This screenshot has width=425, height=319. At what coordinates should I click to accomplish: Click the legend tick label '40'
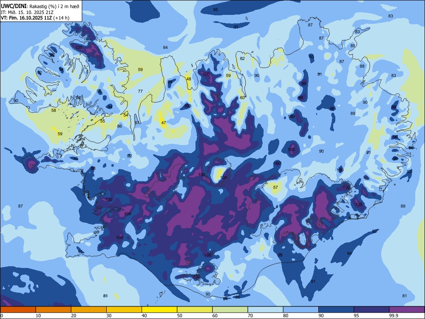pos(144,316)
